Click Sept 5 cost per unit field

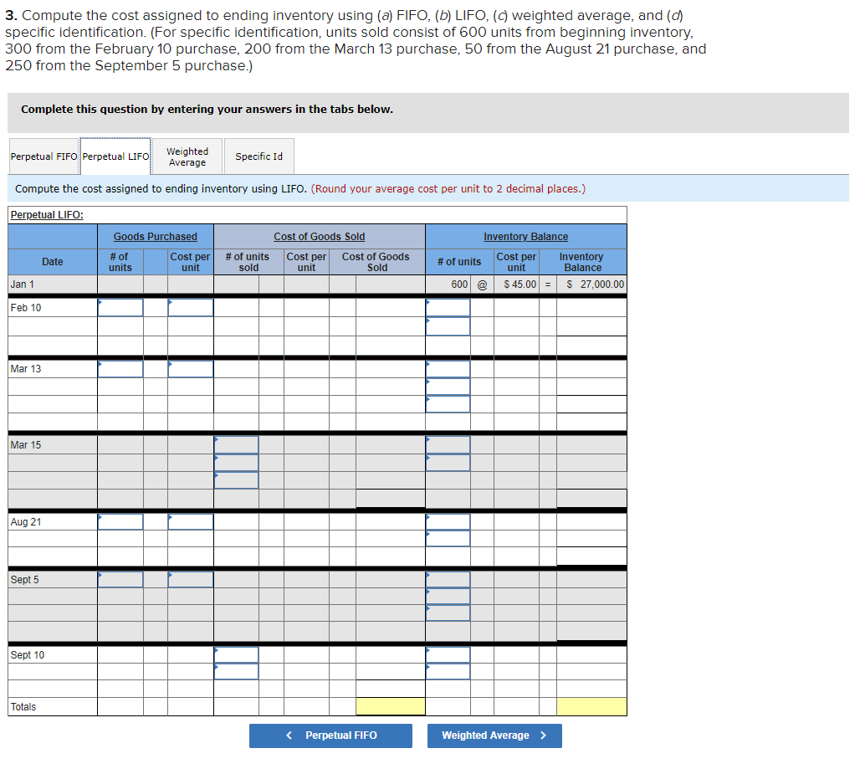pos(190,579)
